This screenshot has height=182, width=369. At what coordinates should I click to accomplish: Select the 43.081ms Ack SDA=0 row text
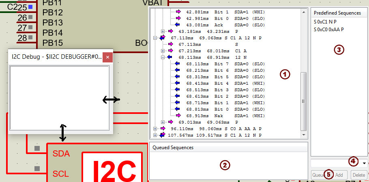pyautogui.click(x=226, y=25)
